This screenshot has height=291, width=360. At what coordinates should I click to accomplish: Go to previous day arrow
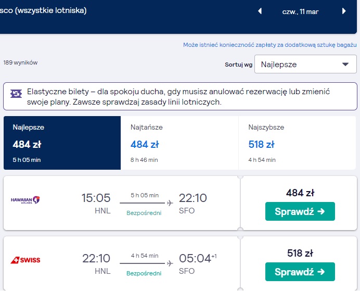[260, 11]
